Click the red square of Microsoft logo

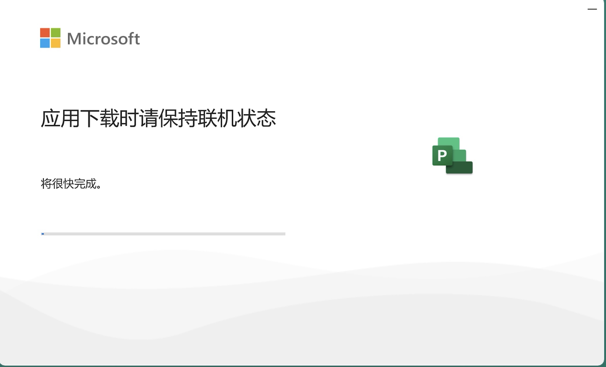(45, 32)
